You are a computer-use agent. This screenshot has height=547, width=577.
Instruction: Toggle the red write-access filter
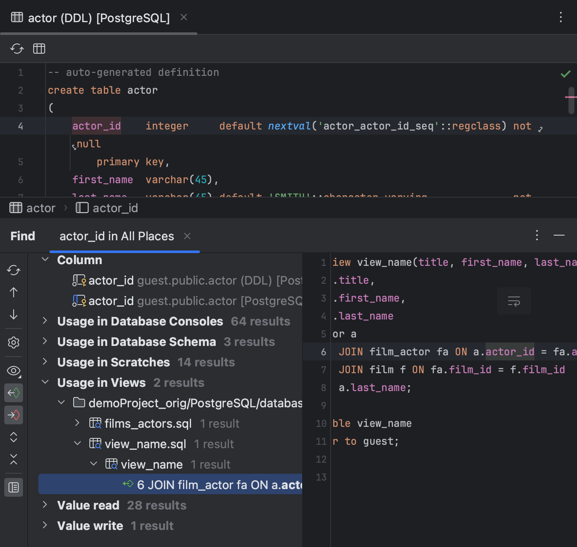click(14, 415)
